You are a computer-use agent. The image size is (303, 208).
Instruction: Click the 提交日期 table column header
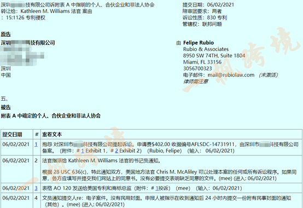click(12, 134)
